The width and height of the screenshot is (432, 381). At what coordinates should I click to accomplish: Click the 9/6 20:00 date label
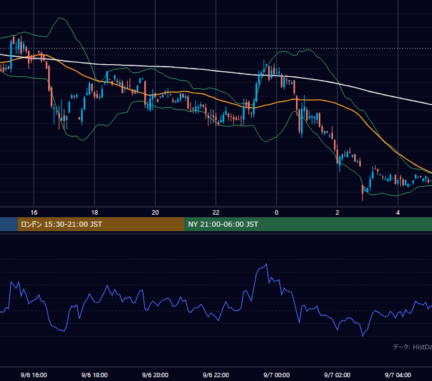click(x=155, y=375)
